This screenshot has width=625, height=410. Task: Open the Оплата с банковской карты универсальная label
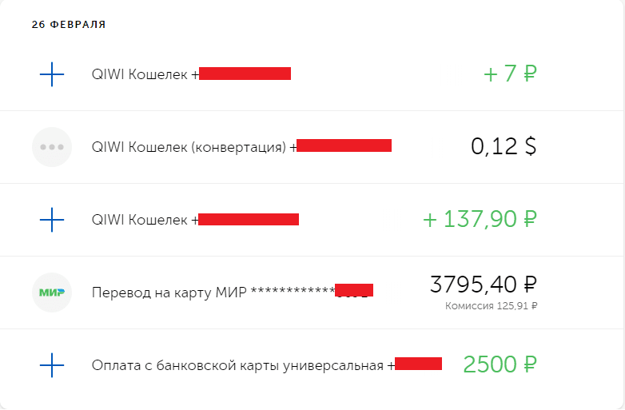(x=238, y=366)
